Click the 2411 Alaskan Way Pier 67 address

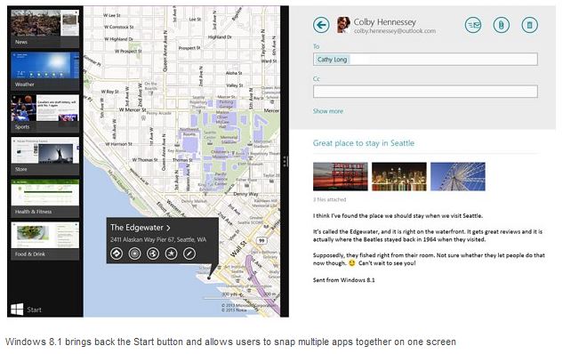point(158,239)
